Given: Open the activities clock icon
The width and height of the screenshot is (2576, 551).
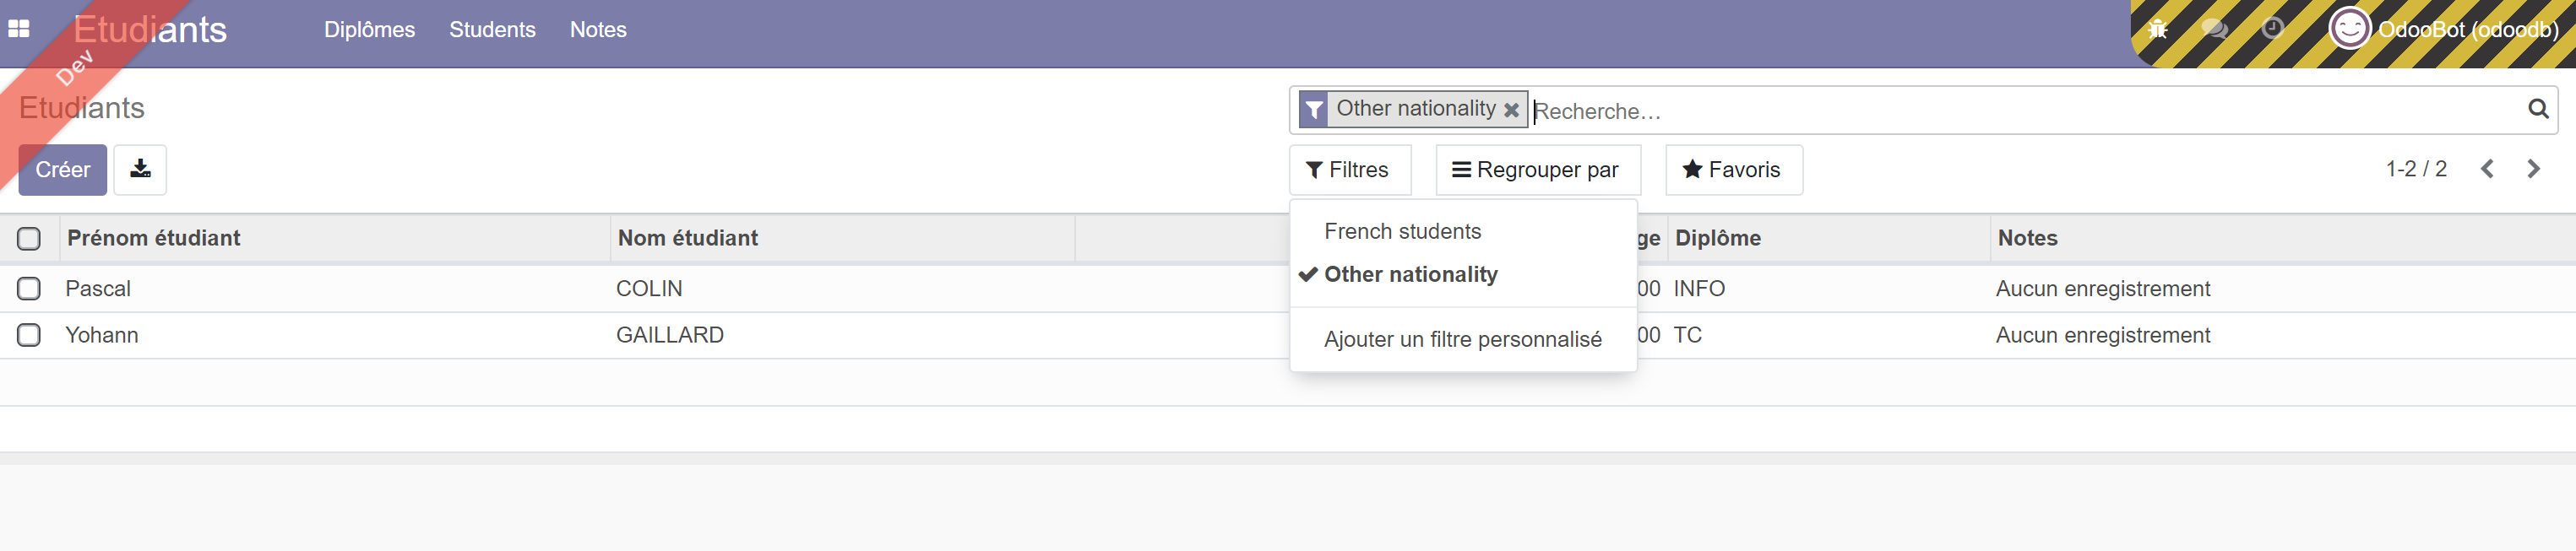Looking at the screenshot, I should 2272,29.
